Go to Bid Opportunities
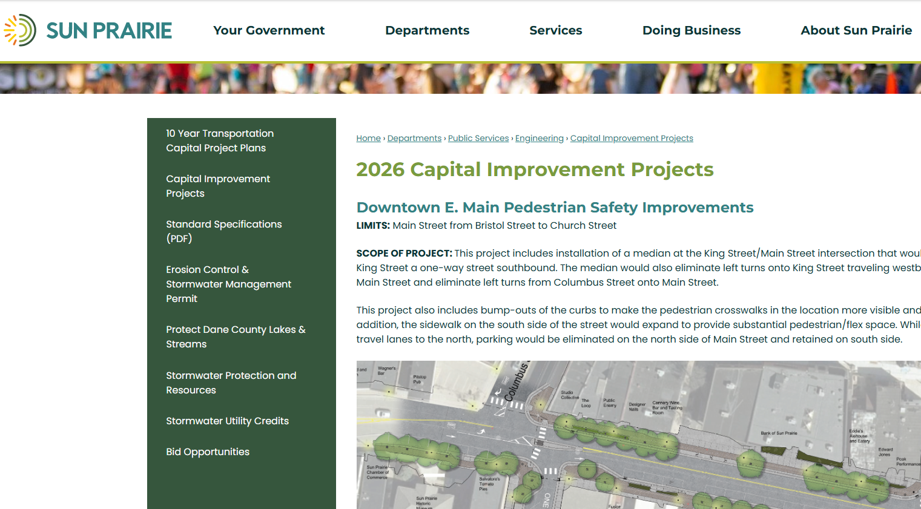Screen dimensions: 921x509 pos(208,452)
